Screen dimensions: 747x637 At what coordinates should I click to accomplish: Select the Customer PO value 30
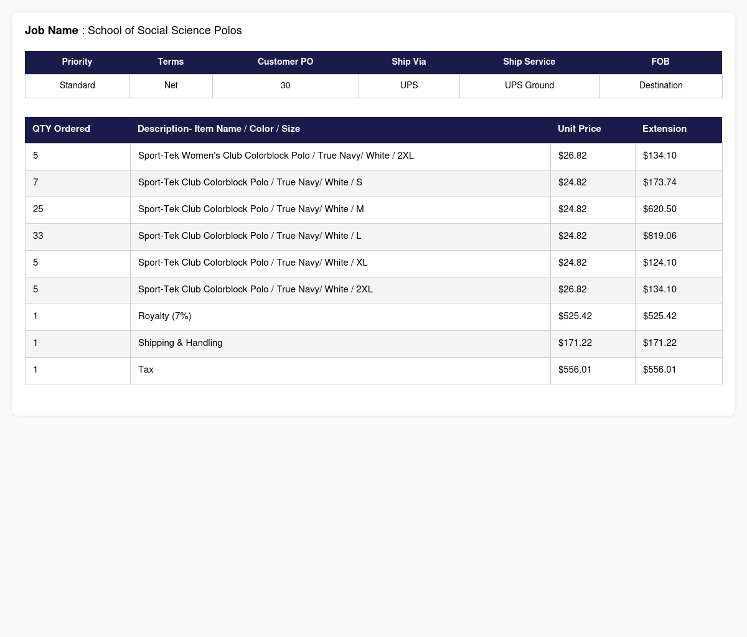click(285, 86)
